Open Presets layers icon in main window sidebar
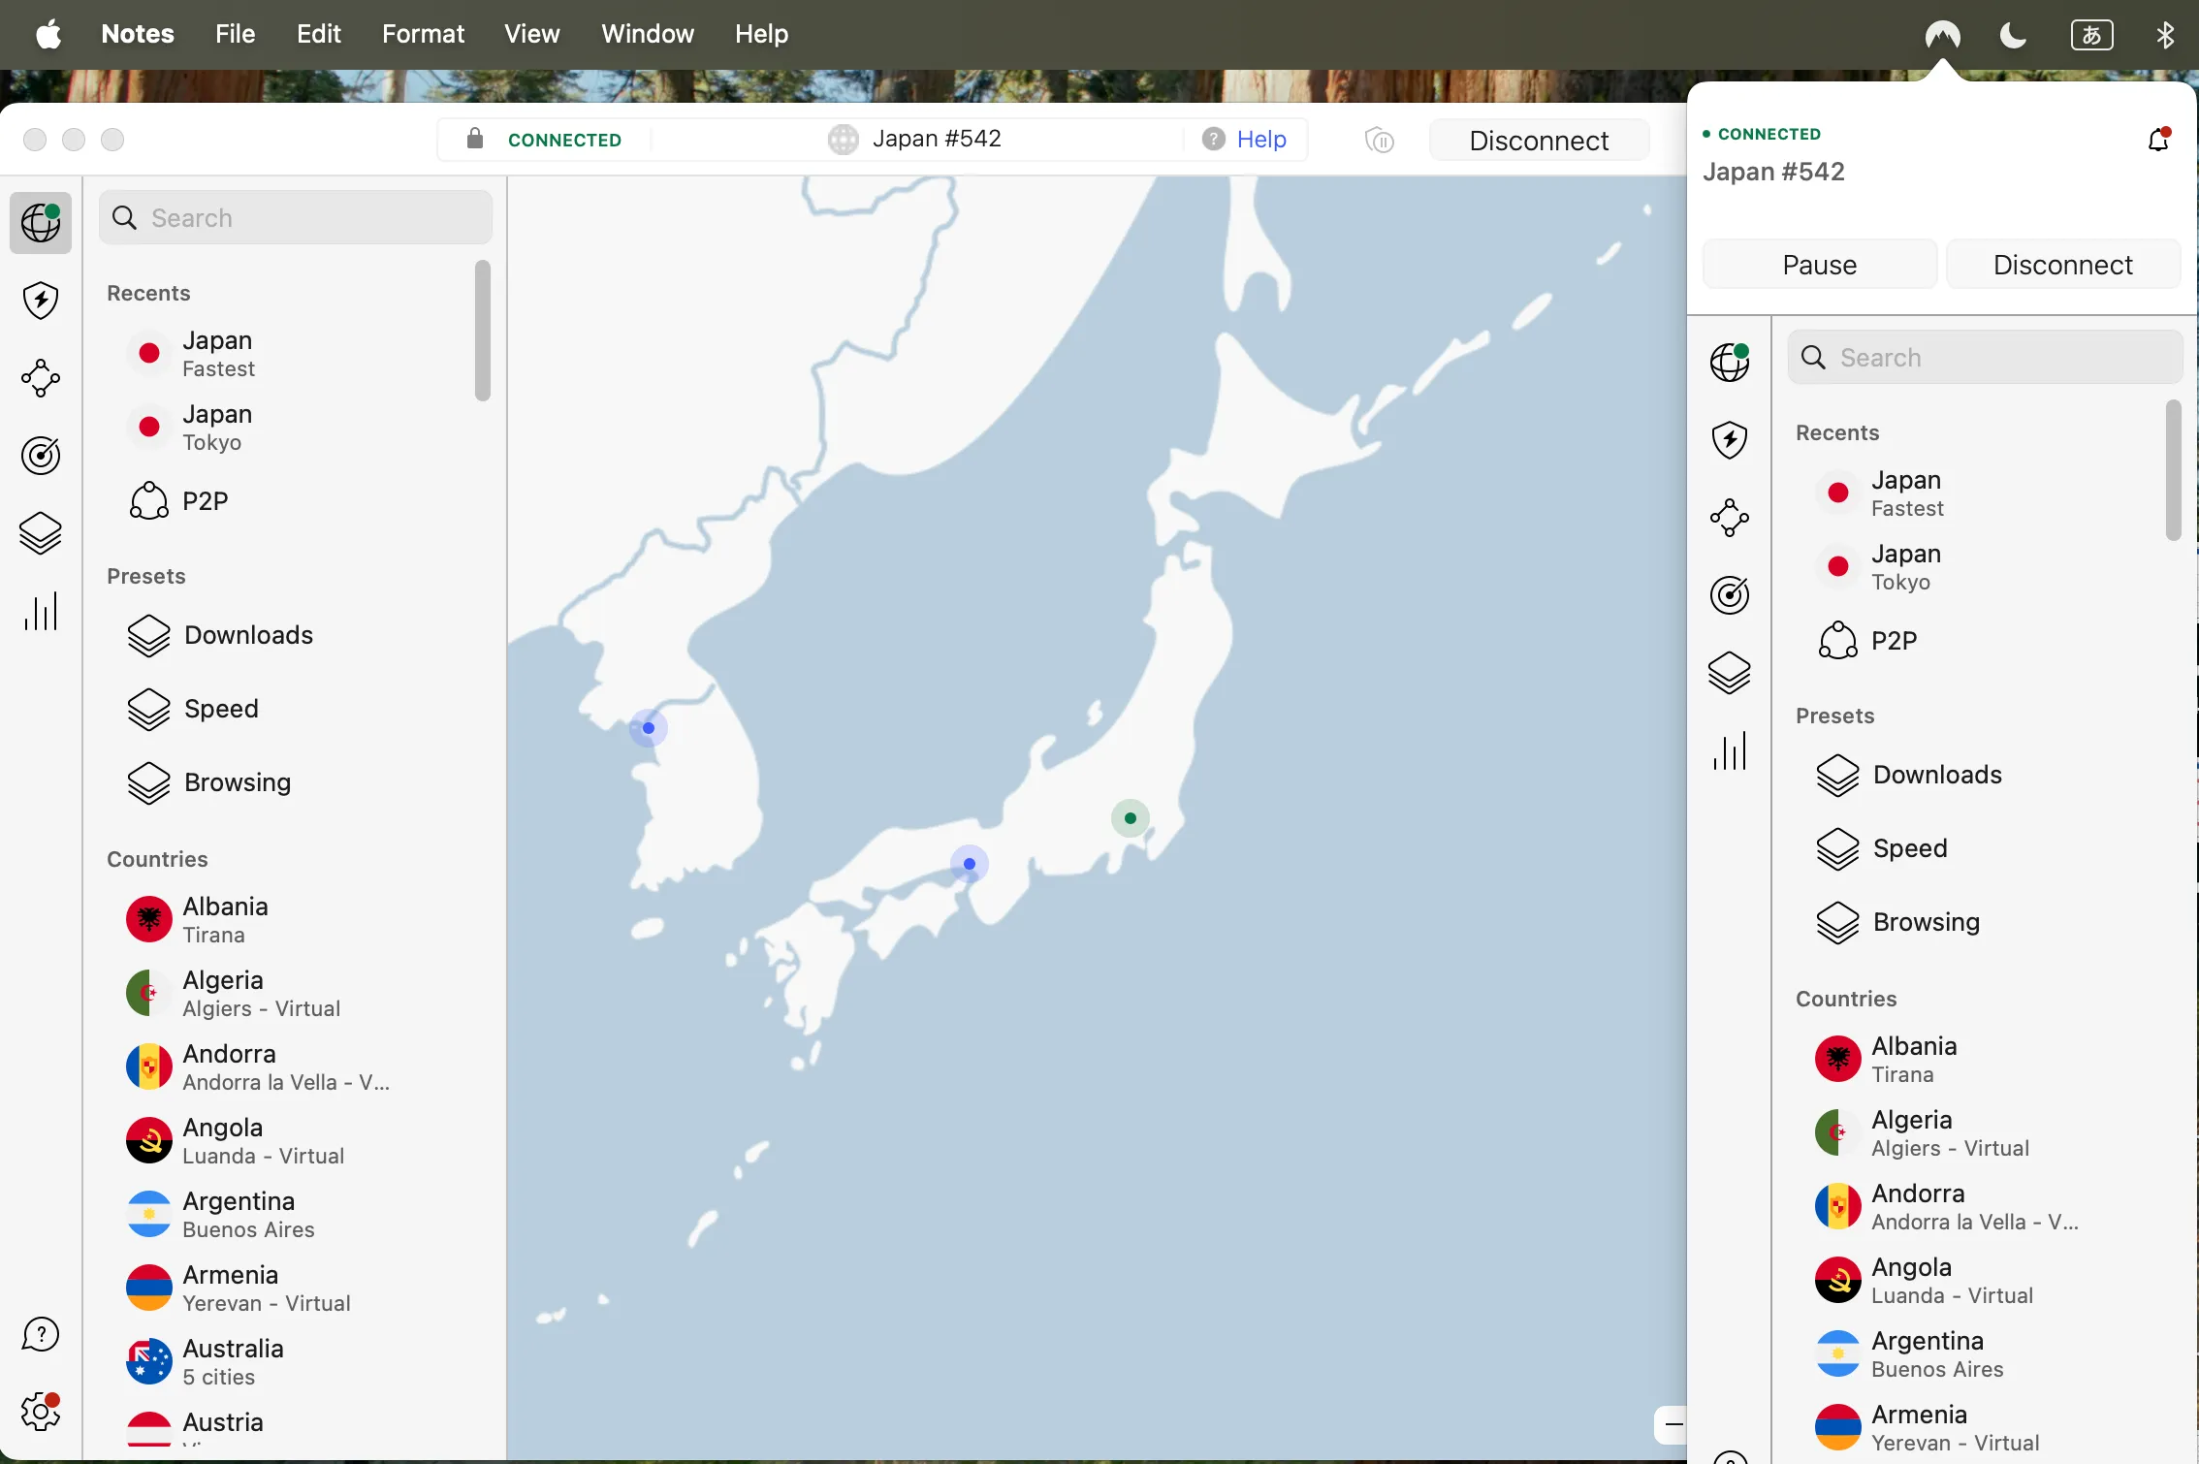 click(41, 533)
